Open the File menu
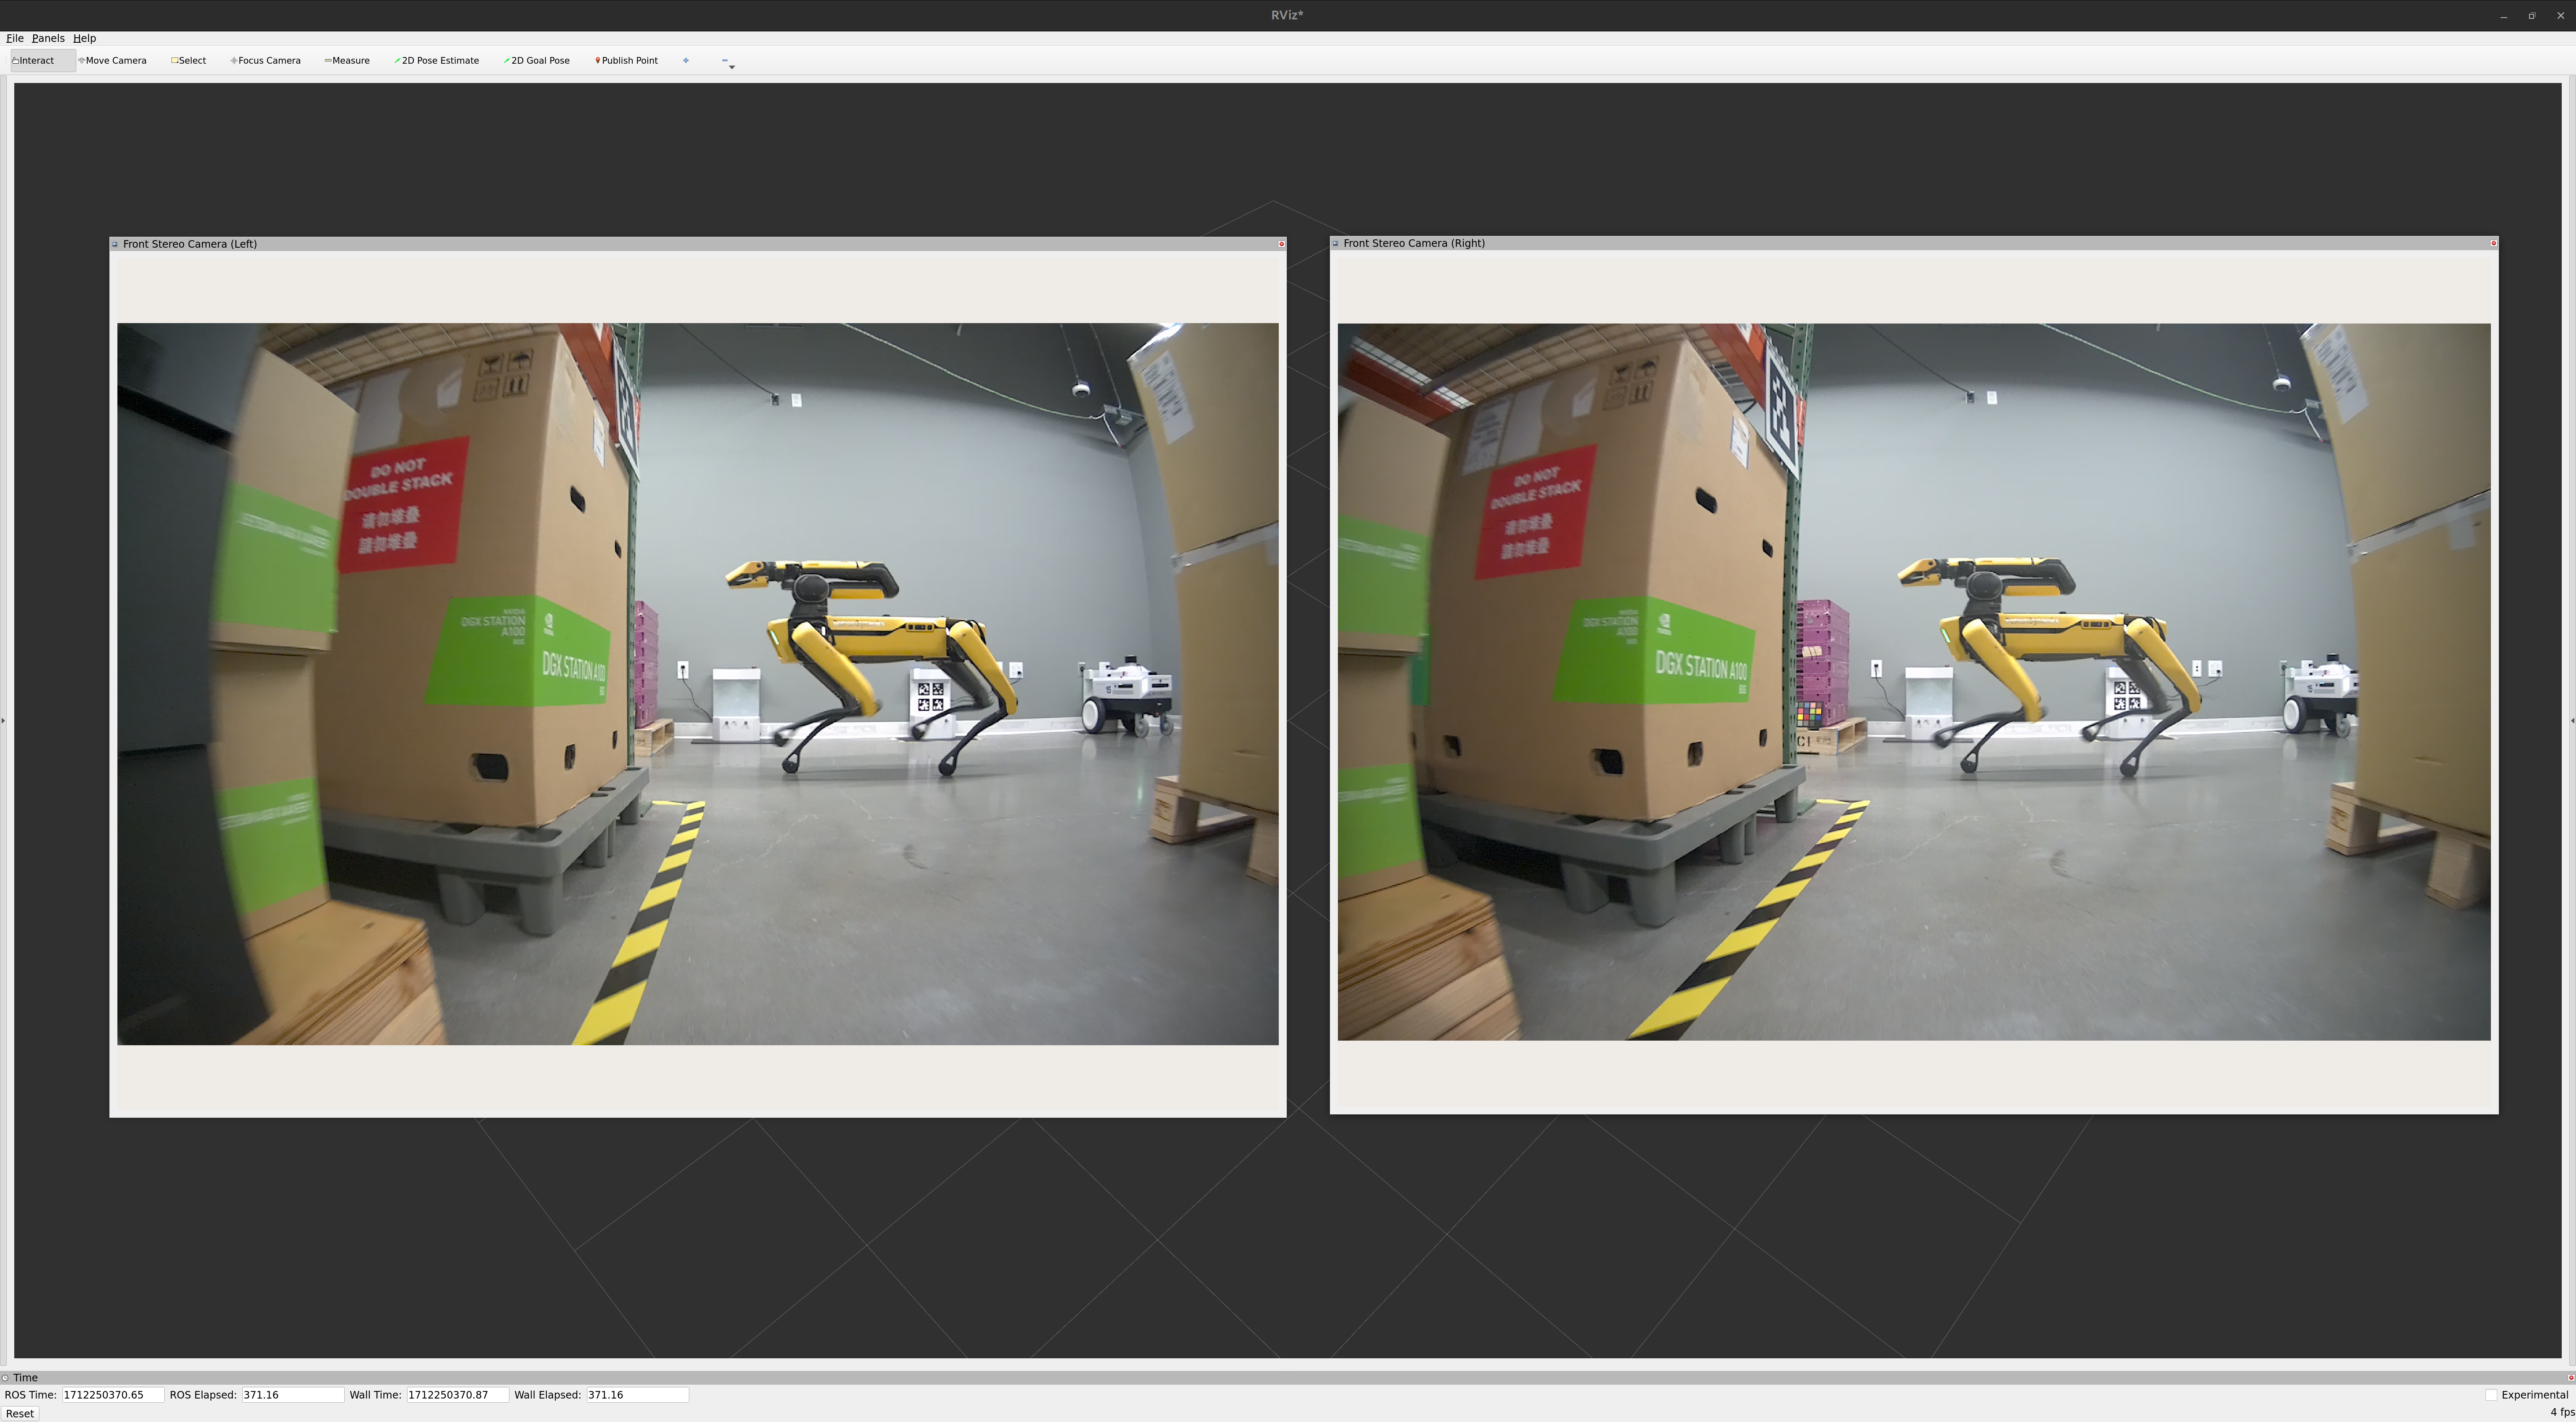The image size is (2576, 1422). click(15, 38)
